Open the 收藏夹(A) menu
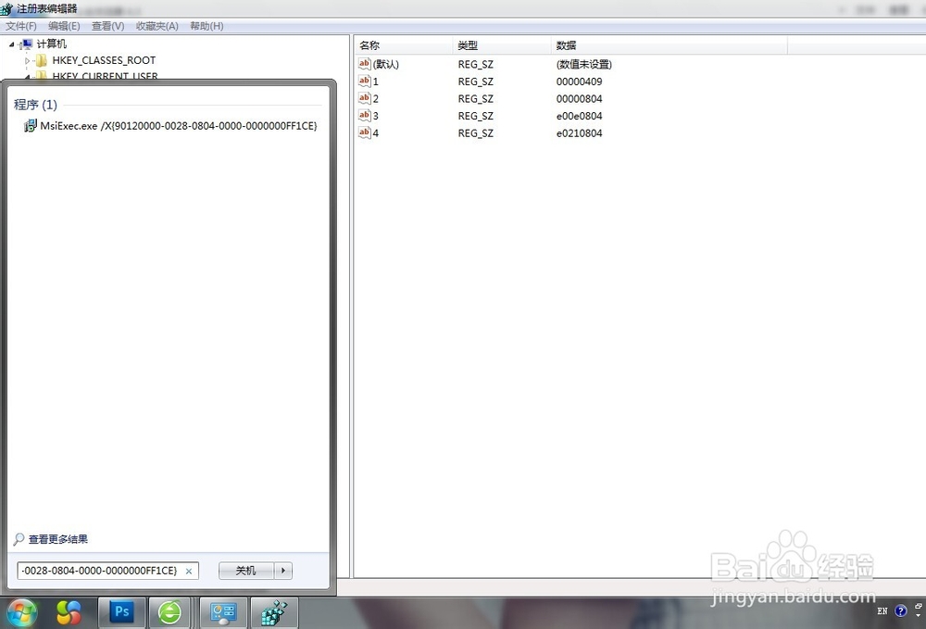Image resolution: width=926 pixels, height=629 pixels. pos(157,26)
